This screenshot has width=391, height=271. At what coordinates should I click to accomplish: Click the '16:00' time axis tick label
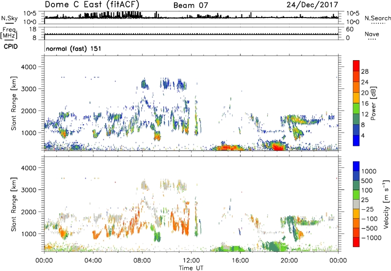coord(240,261)
